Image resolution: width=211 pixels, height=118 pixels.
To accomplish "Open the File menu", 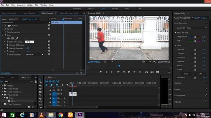I will tap(2, 5).
